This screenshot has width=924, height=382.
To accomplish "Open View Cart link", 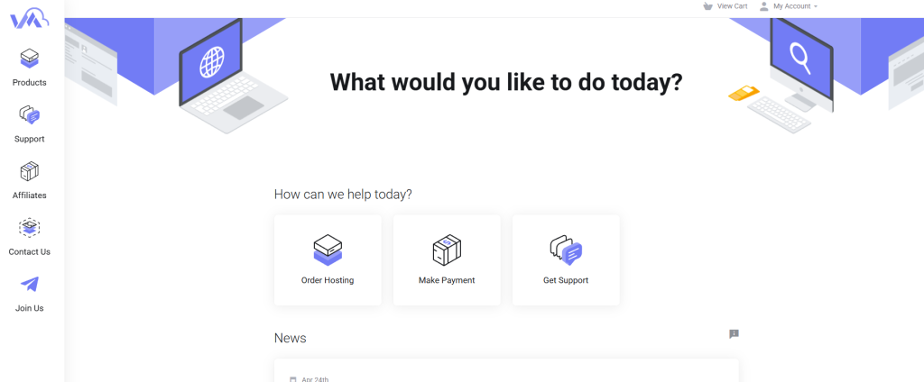I will [733, 6].
